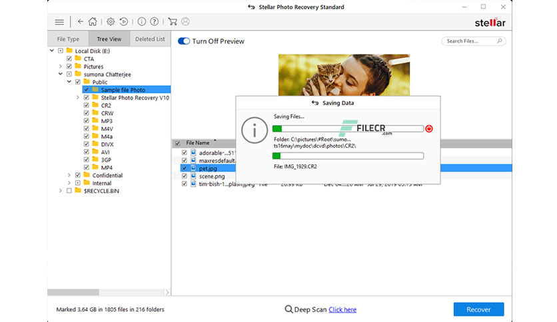Screen dimensions: 557x322
Task: Click the tree scrollbar right arrow
Action: [167, 292]
